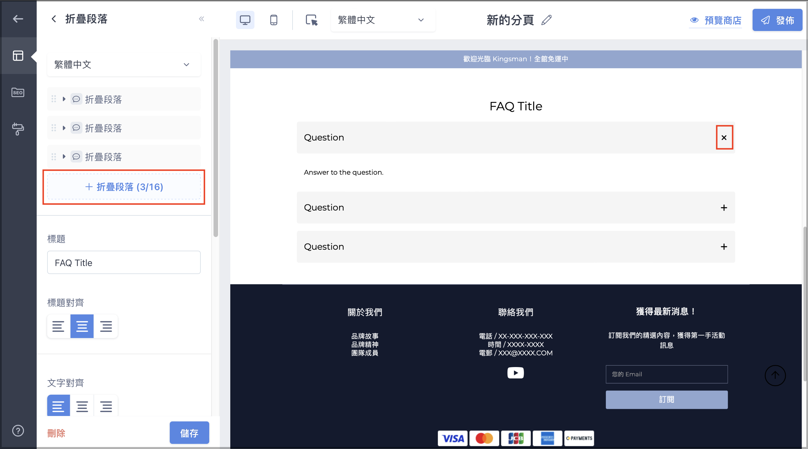Set text alignment to center
The height and width of the screenshot is (449, 808).
(82, 406)
